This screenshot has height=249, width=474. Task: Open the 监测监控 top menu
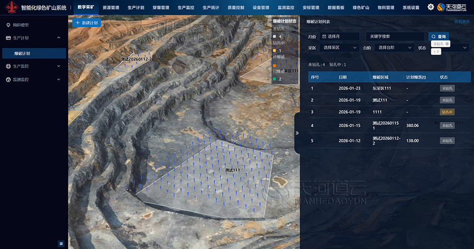(286, 8)
